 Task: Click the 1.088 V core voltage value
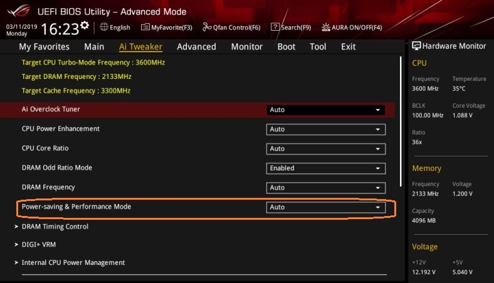click(463, 115)
